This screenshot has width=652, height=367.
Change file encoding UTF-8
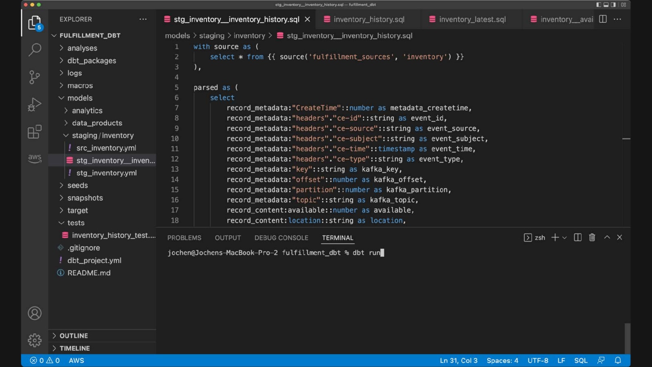point(538,360)
